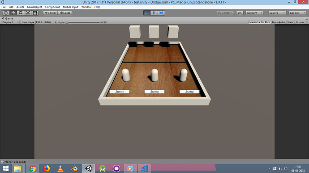Select the Hand tool in toolbar

[x=6, y=13]
